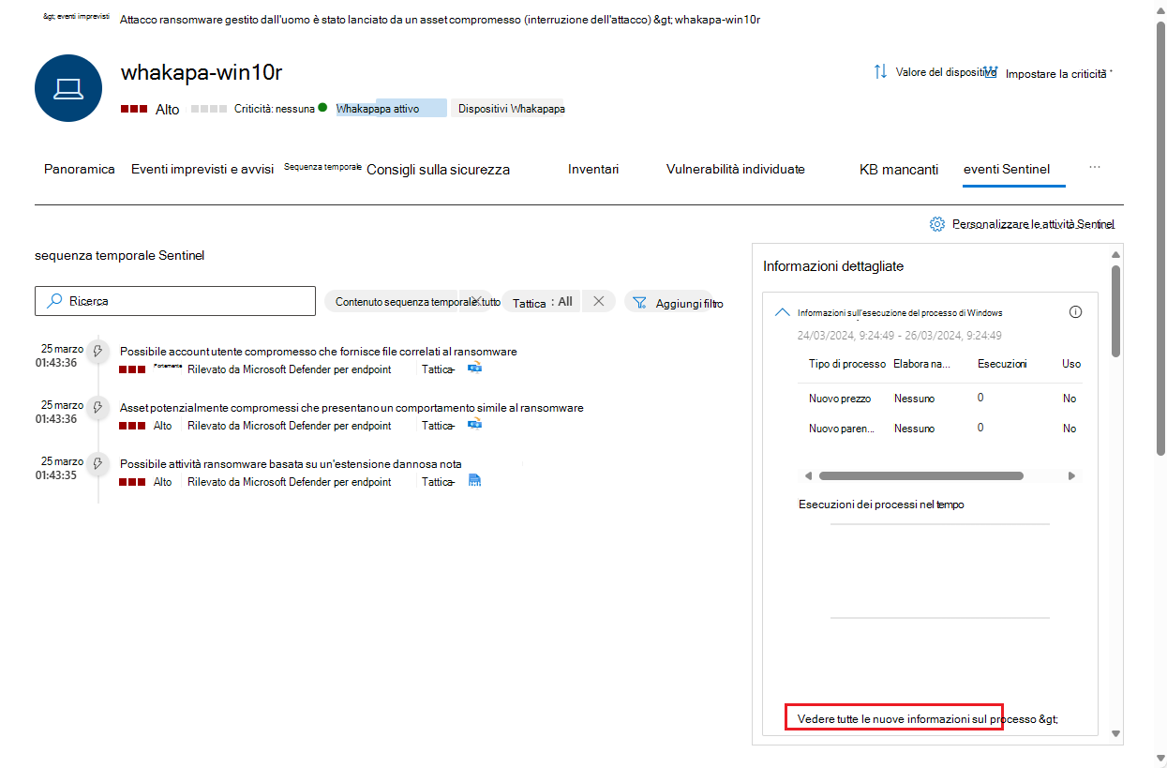Open alert Possibile attività ransomware basata su estensione
Viewport: 1167px width, 768px height.
pos(291,464)
